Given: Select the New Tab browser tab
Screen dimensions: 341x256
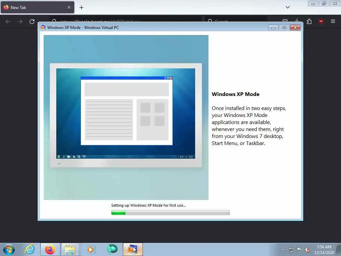Looking at the screenshot, I should [x=37, y=7].
